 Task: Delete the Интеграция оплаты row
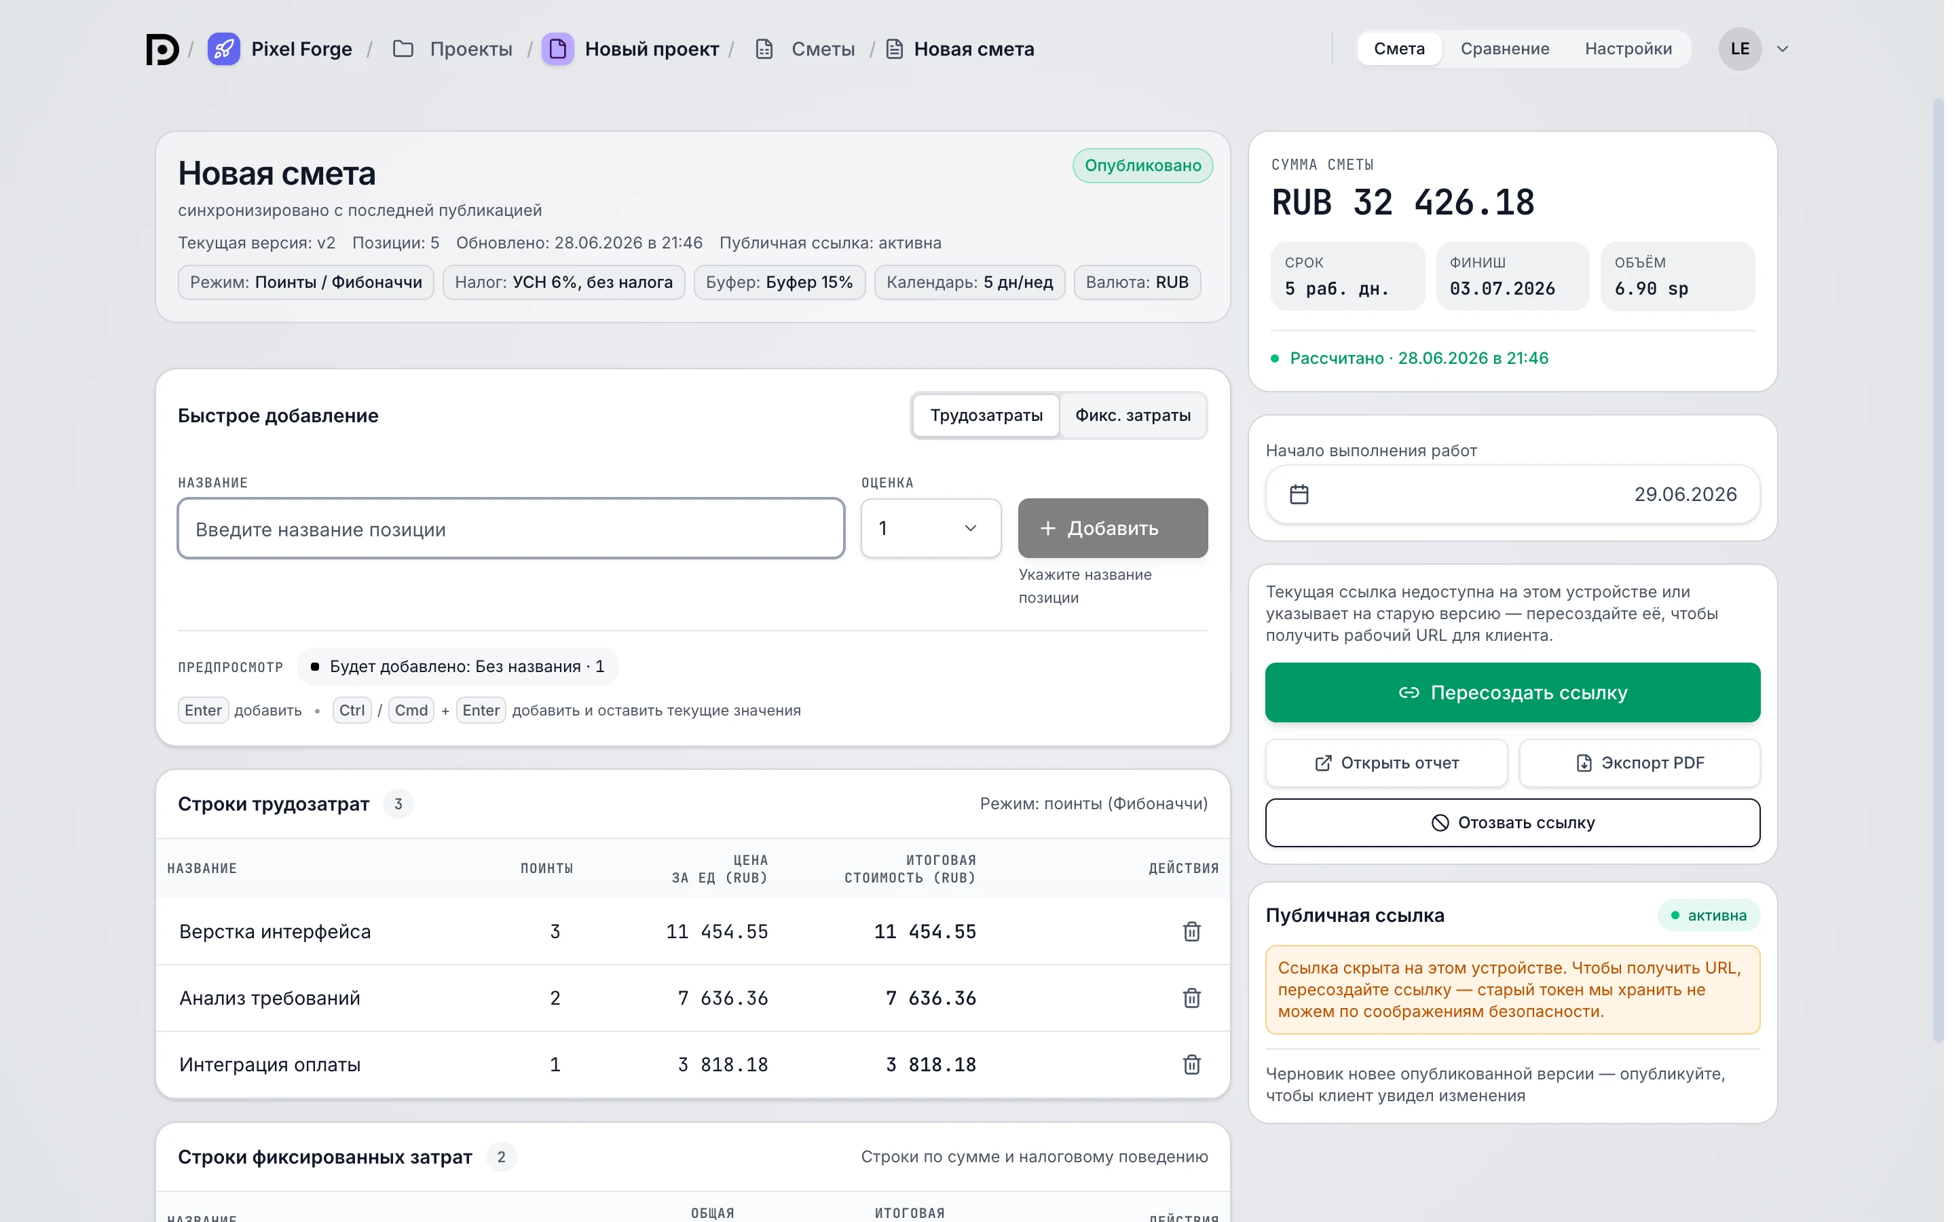coord(1191,1064)
